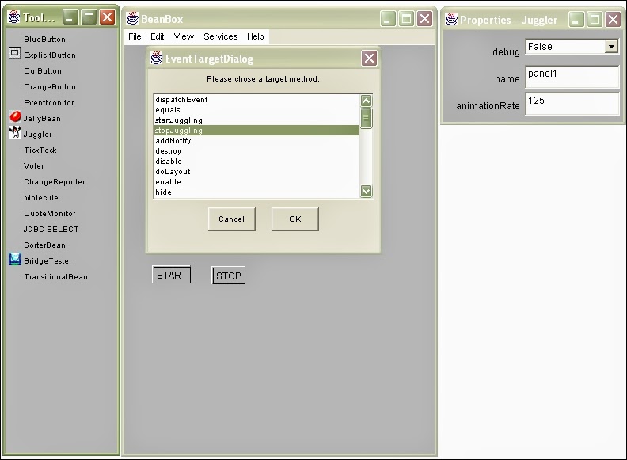Select stopJuggling target method
Image resolution: width=627 pixels, height=460 pixels.
tap(256, 131)
